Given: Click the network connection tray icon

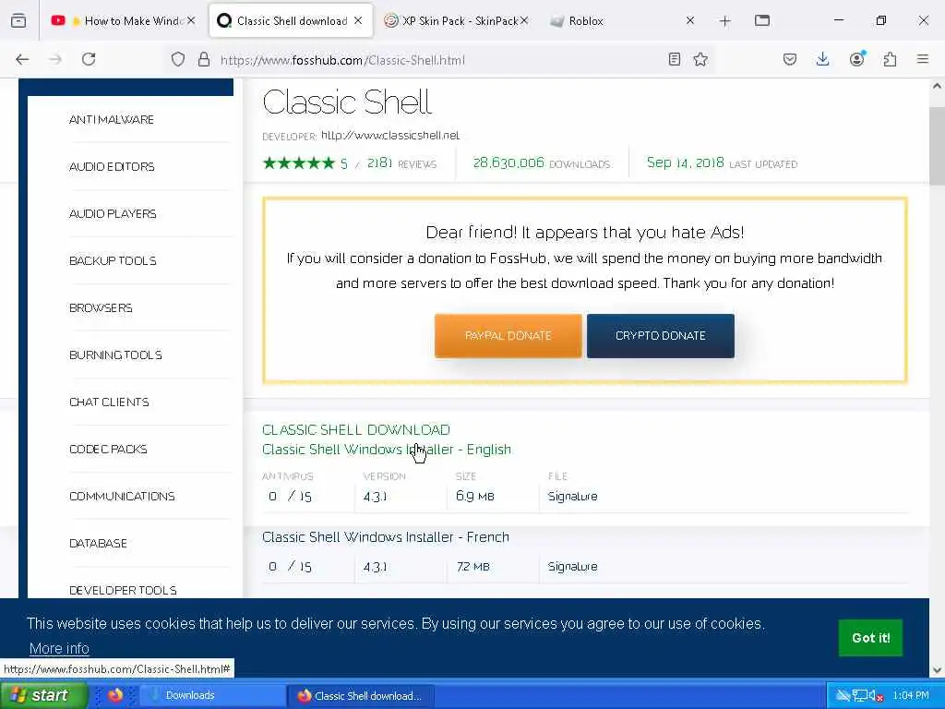Looking at the screenshot, I should 860,696.
